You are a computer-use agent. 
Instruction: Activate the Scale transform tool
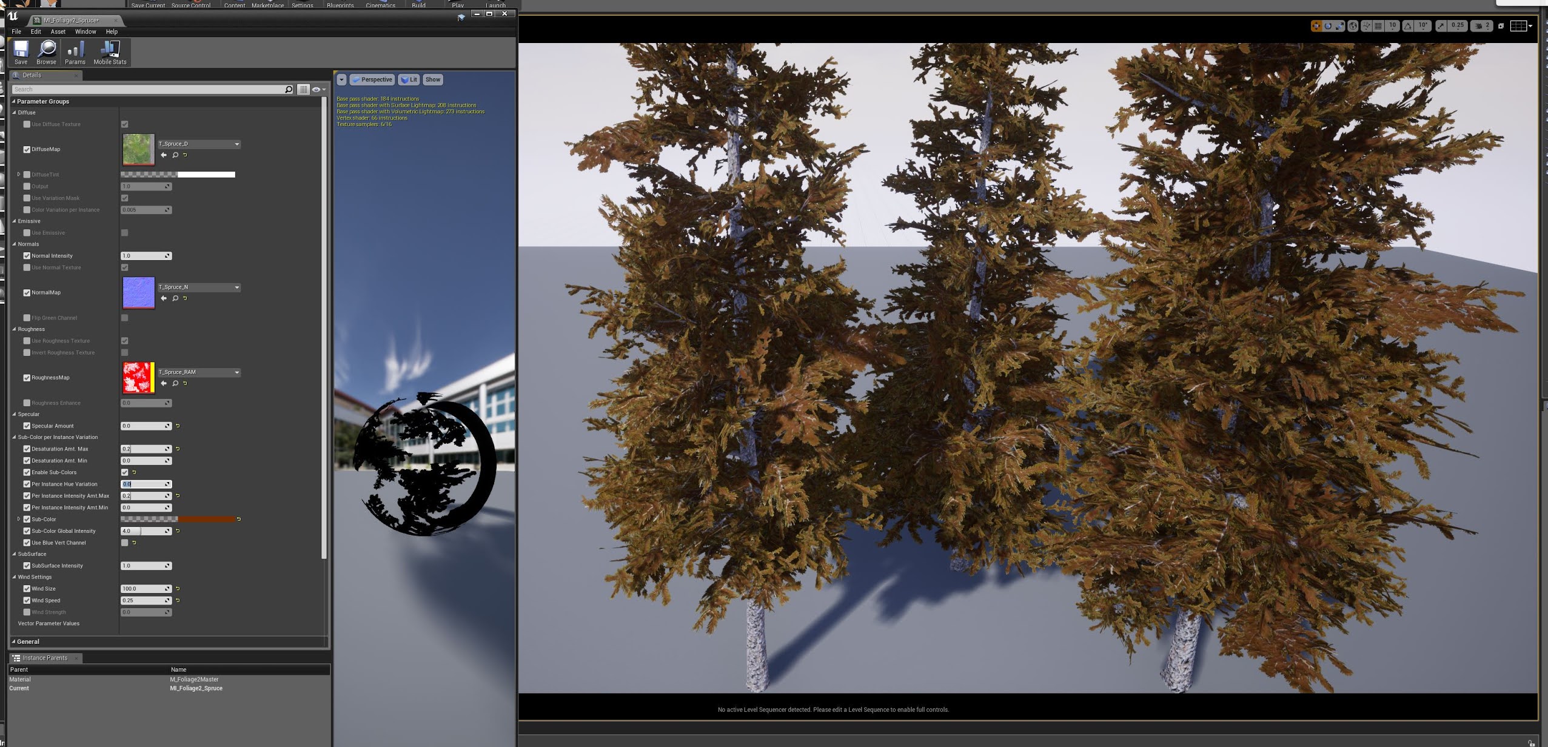[1339, 25]
